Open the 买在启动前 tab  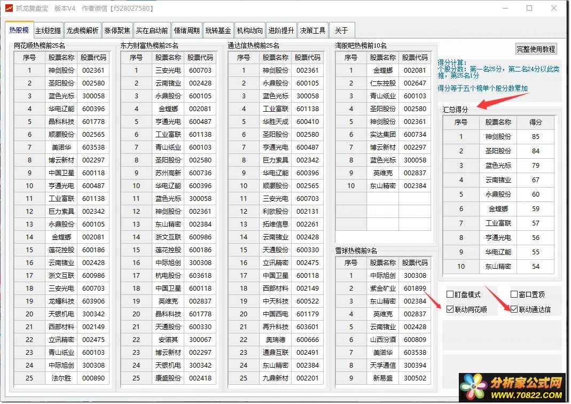click(152, 30)
